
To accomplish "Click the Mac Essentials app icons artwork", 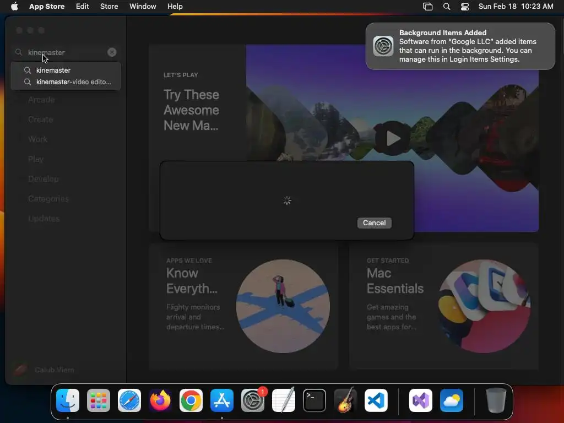I will 484,306.
